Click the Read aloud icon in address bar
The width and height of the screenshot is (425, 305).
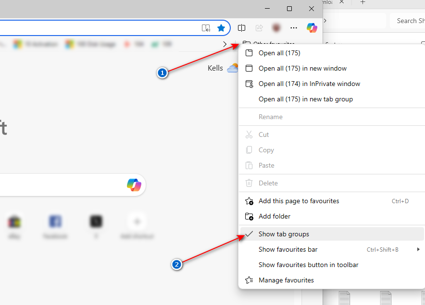point(206,28)
